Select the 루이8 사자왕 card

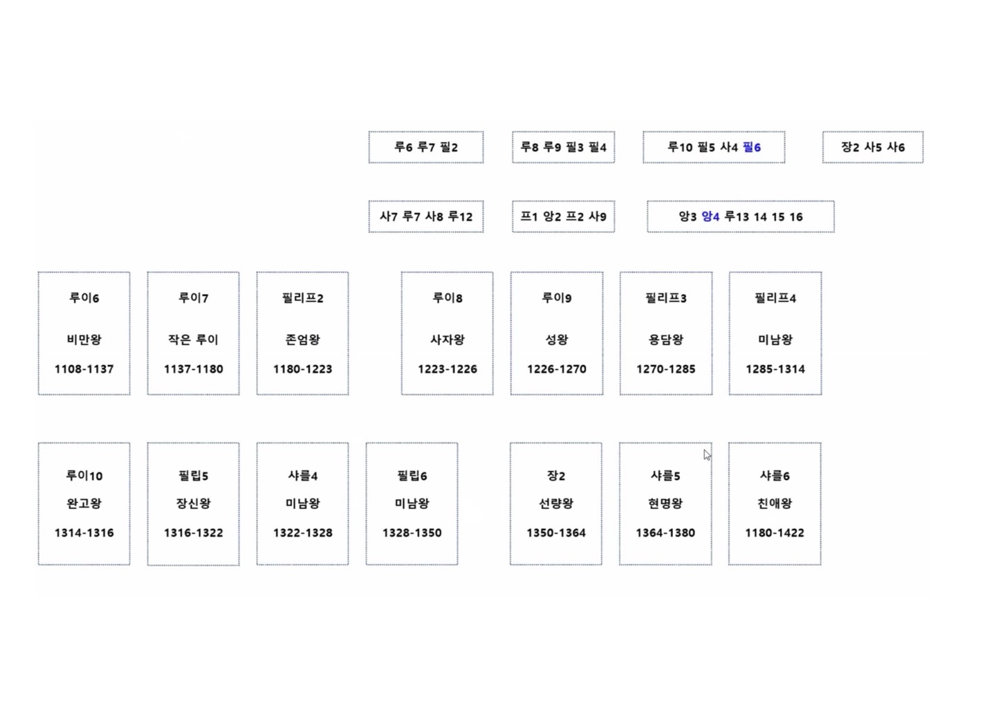pos(447,333)
